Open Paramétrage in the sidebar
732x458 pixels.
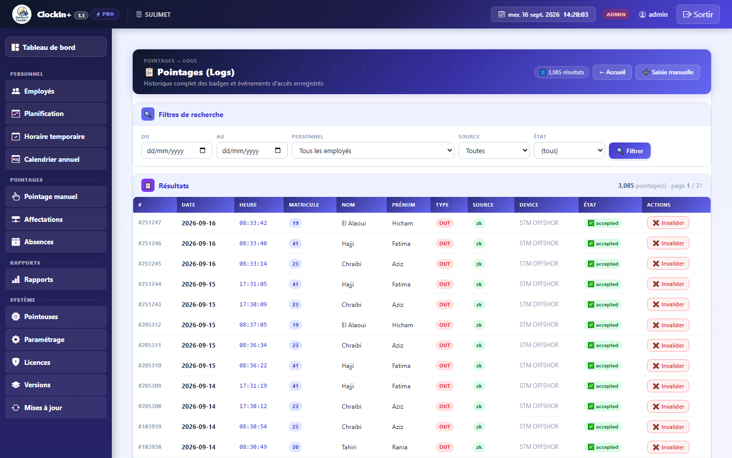point(56,339)
